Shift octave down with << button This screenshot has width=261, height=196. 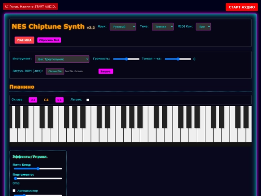point(33,100)
